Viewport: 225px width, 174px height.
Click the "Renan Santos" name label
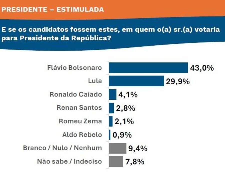[79, 108]
